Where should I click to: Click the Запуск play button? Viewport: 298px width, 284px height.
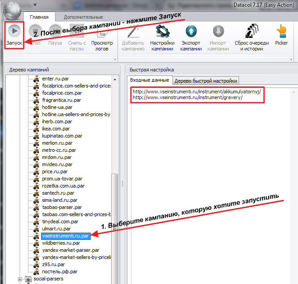point(14,35)
